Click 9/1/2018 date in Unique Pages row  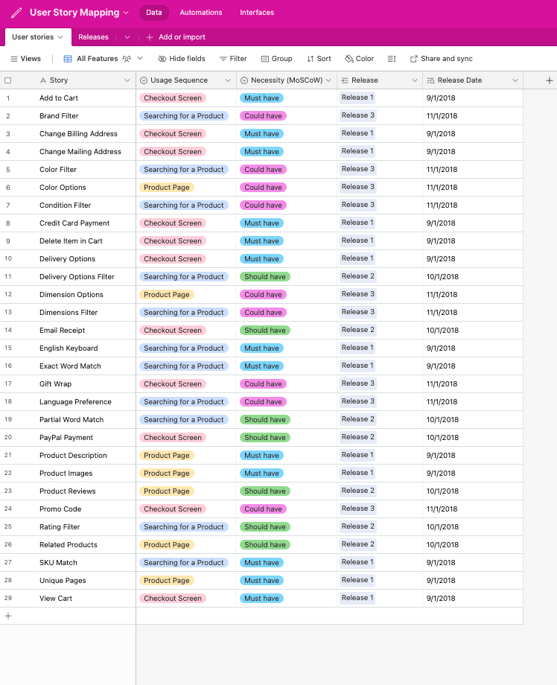pyautogui.click(x=441, y=581)
